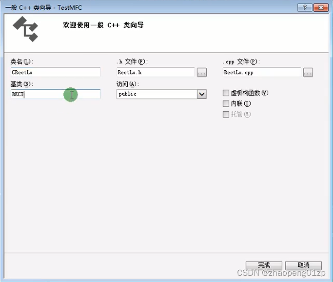Viewport: 333px width, 282px height.
Task: Click the title bar text 一般 C++ 类向导 - TestMFC
Action: tap(44, 8)
